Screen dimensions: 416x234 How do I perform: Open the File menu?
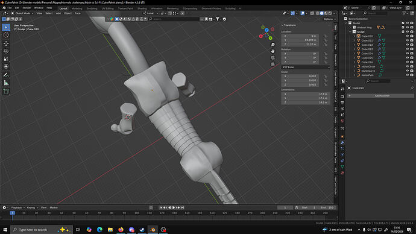point(10,8)
